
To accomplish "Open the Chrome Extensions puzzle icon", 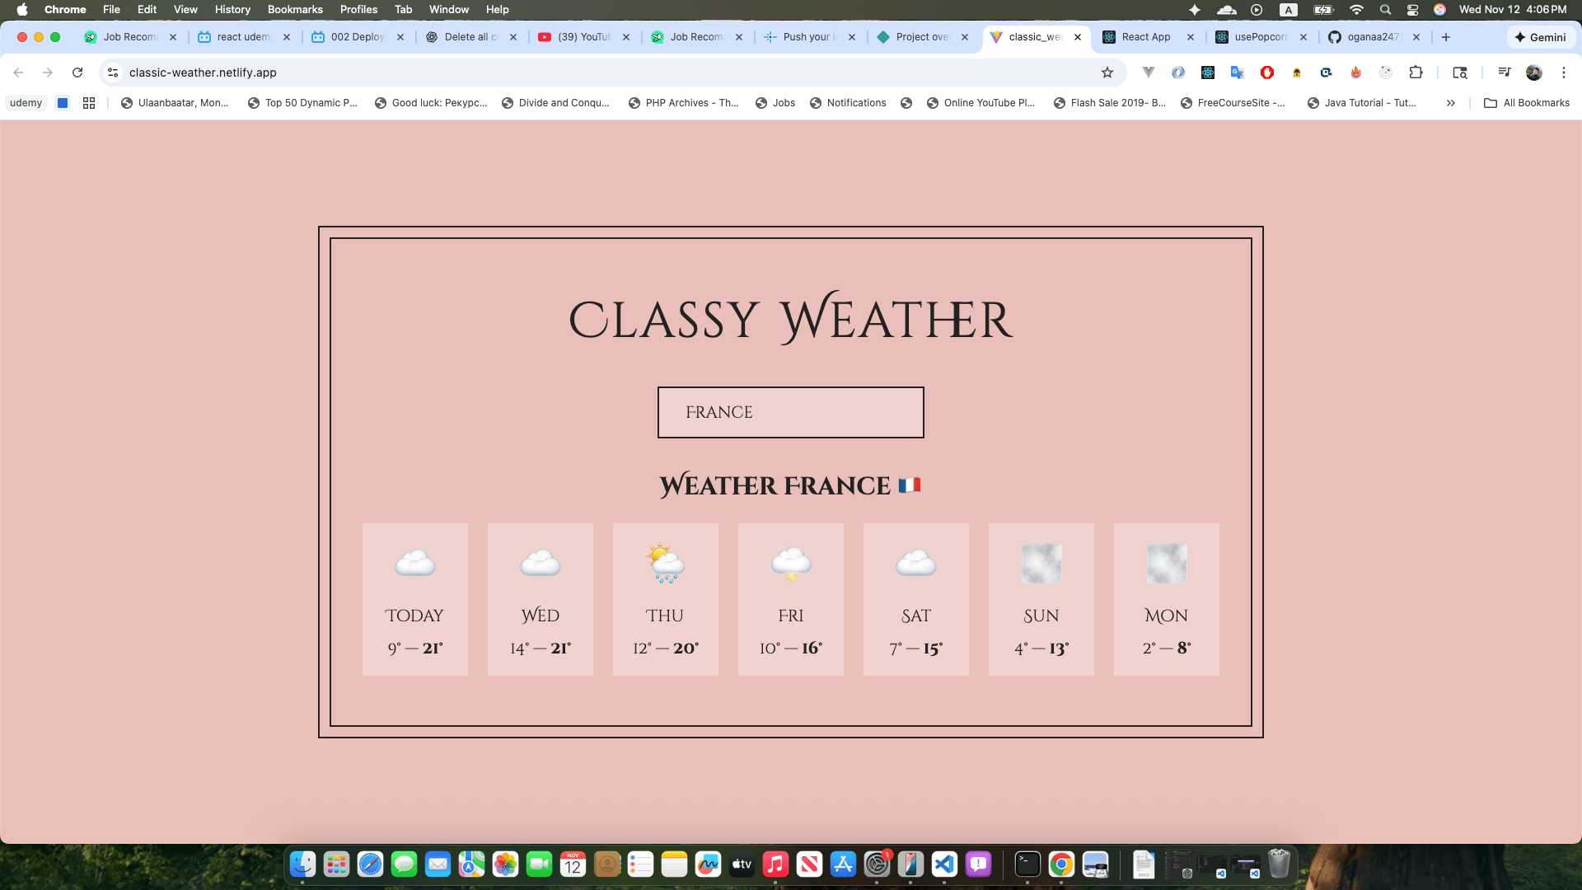I will [1416, 73].
